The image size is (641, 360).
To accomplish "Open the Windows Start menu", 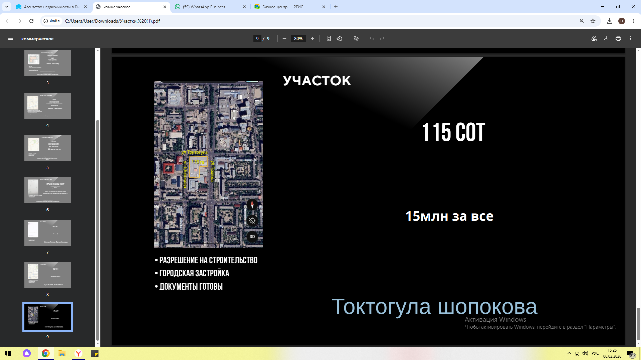I will 7,353.
